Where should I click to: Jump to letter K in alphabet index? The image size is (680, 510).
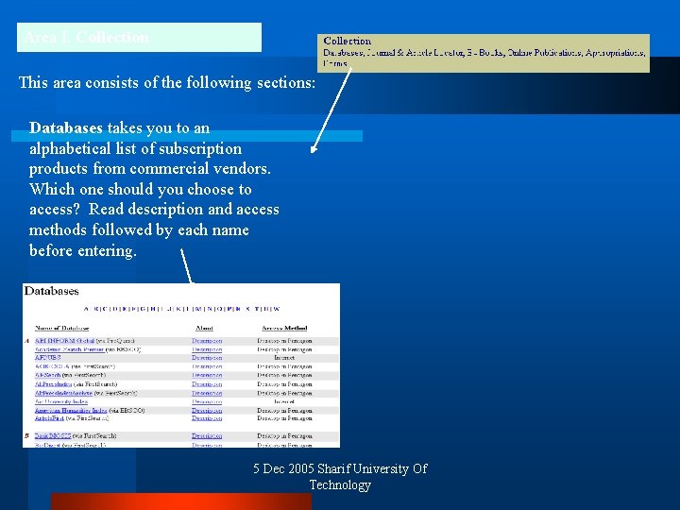point(179,309)
